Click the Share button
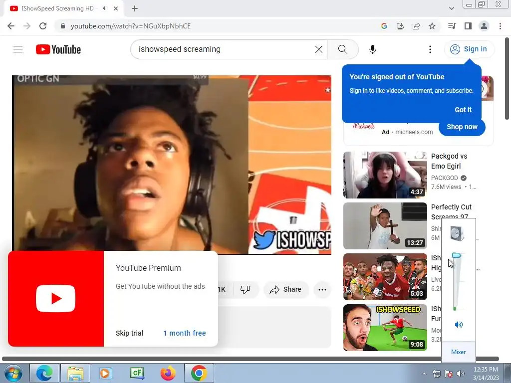Image resolution: width=511 pixels, height=383 pixels. coord(285,289)
